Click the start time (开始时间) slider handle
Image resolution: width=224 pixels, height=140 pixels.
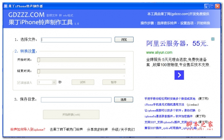38,60
